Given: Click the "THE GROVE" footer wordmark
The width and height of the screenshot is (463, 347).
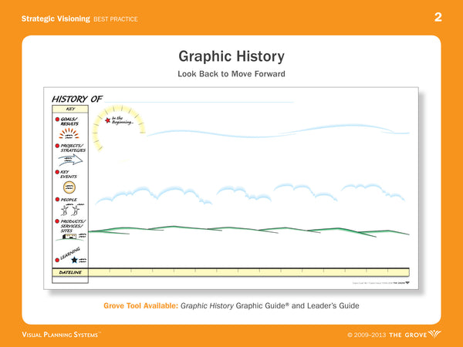Looking at the screenshot, I should 407,335.
